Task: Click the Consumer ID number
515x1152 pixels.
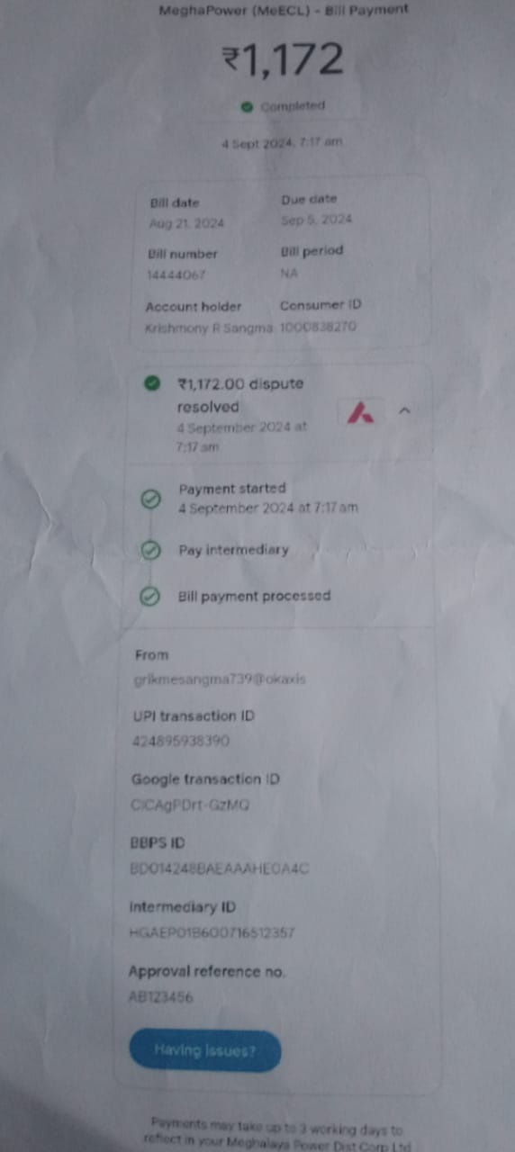Action: coord(318,328)
